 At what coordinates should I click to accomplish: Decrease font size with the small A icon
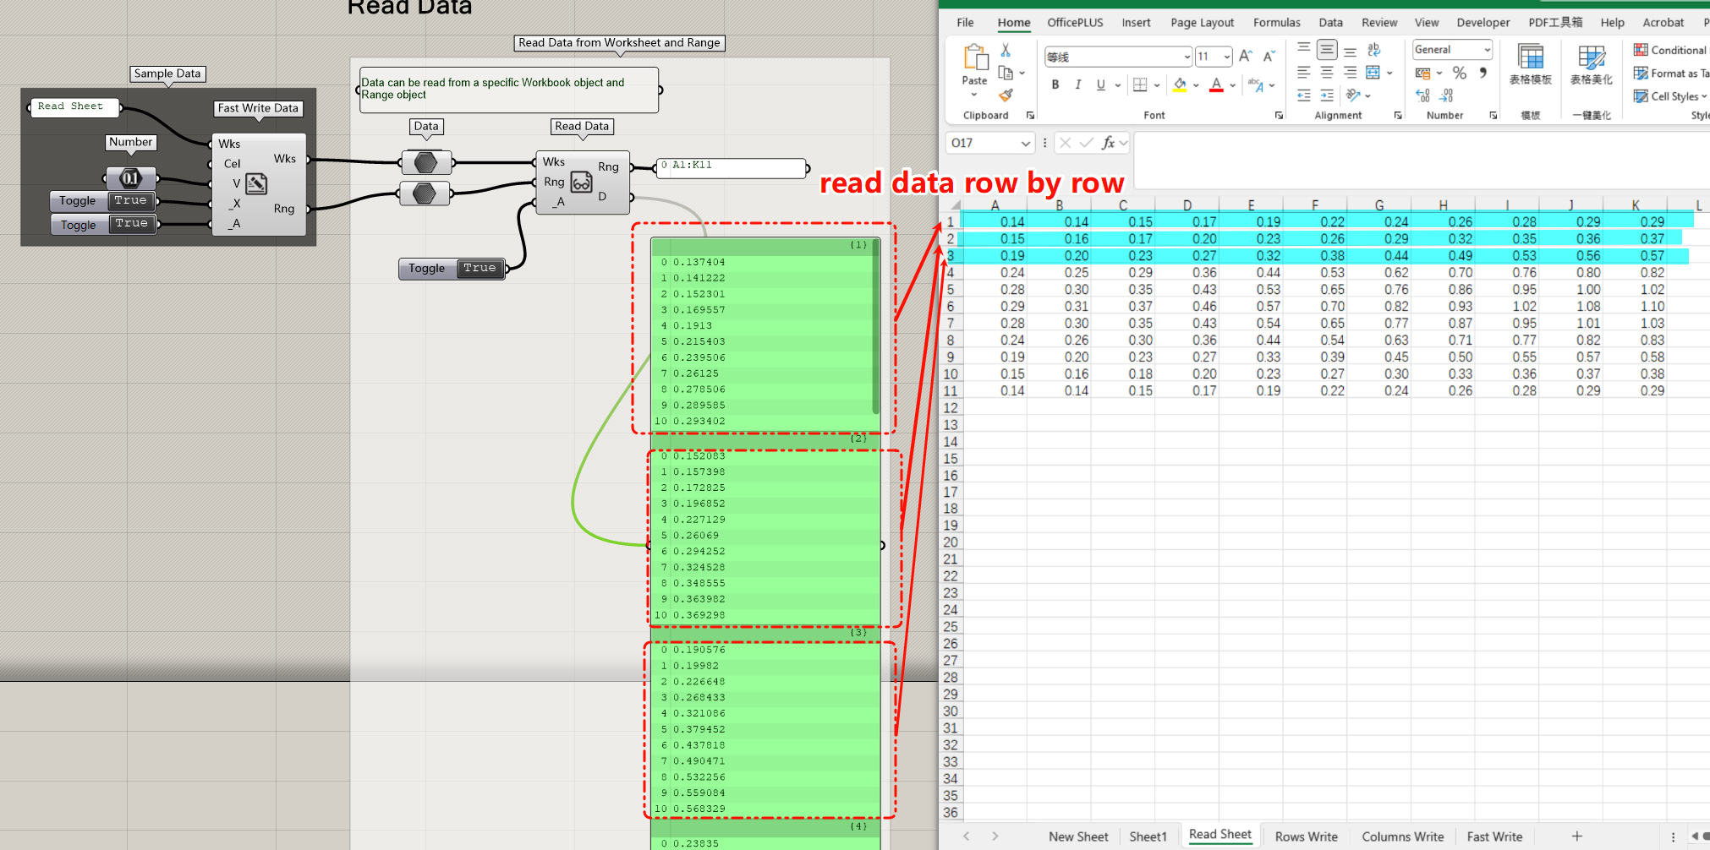coord(1269,57)
